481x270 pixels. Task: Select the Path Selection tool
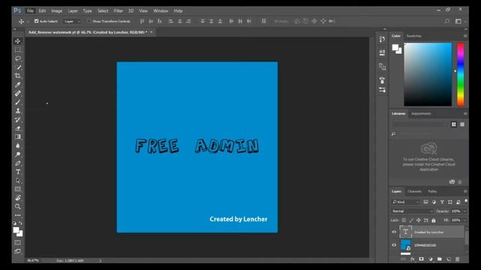click(x=18, y=181)
